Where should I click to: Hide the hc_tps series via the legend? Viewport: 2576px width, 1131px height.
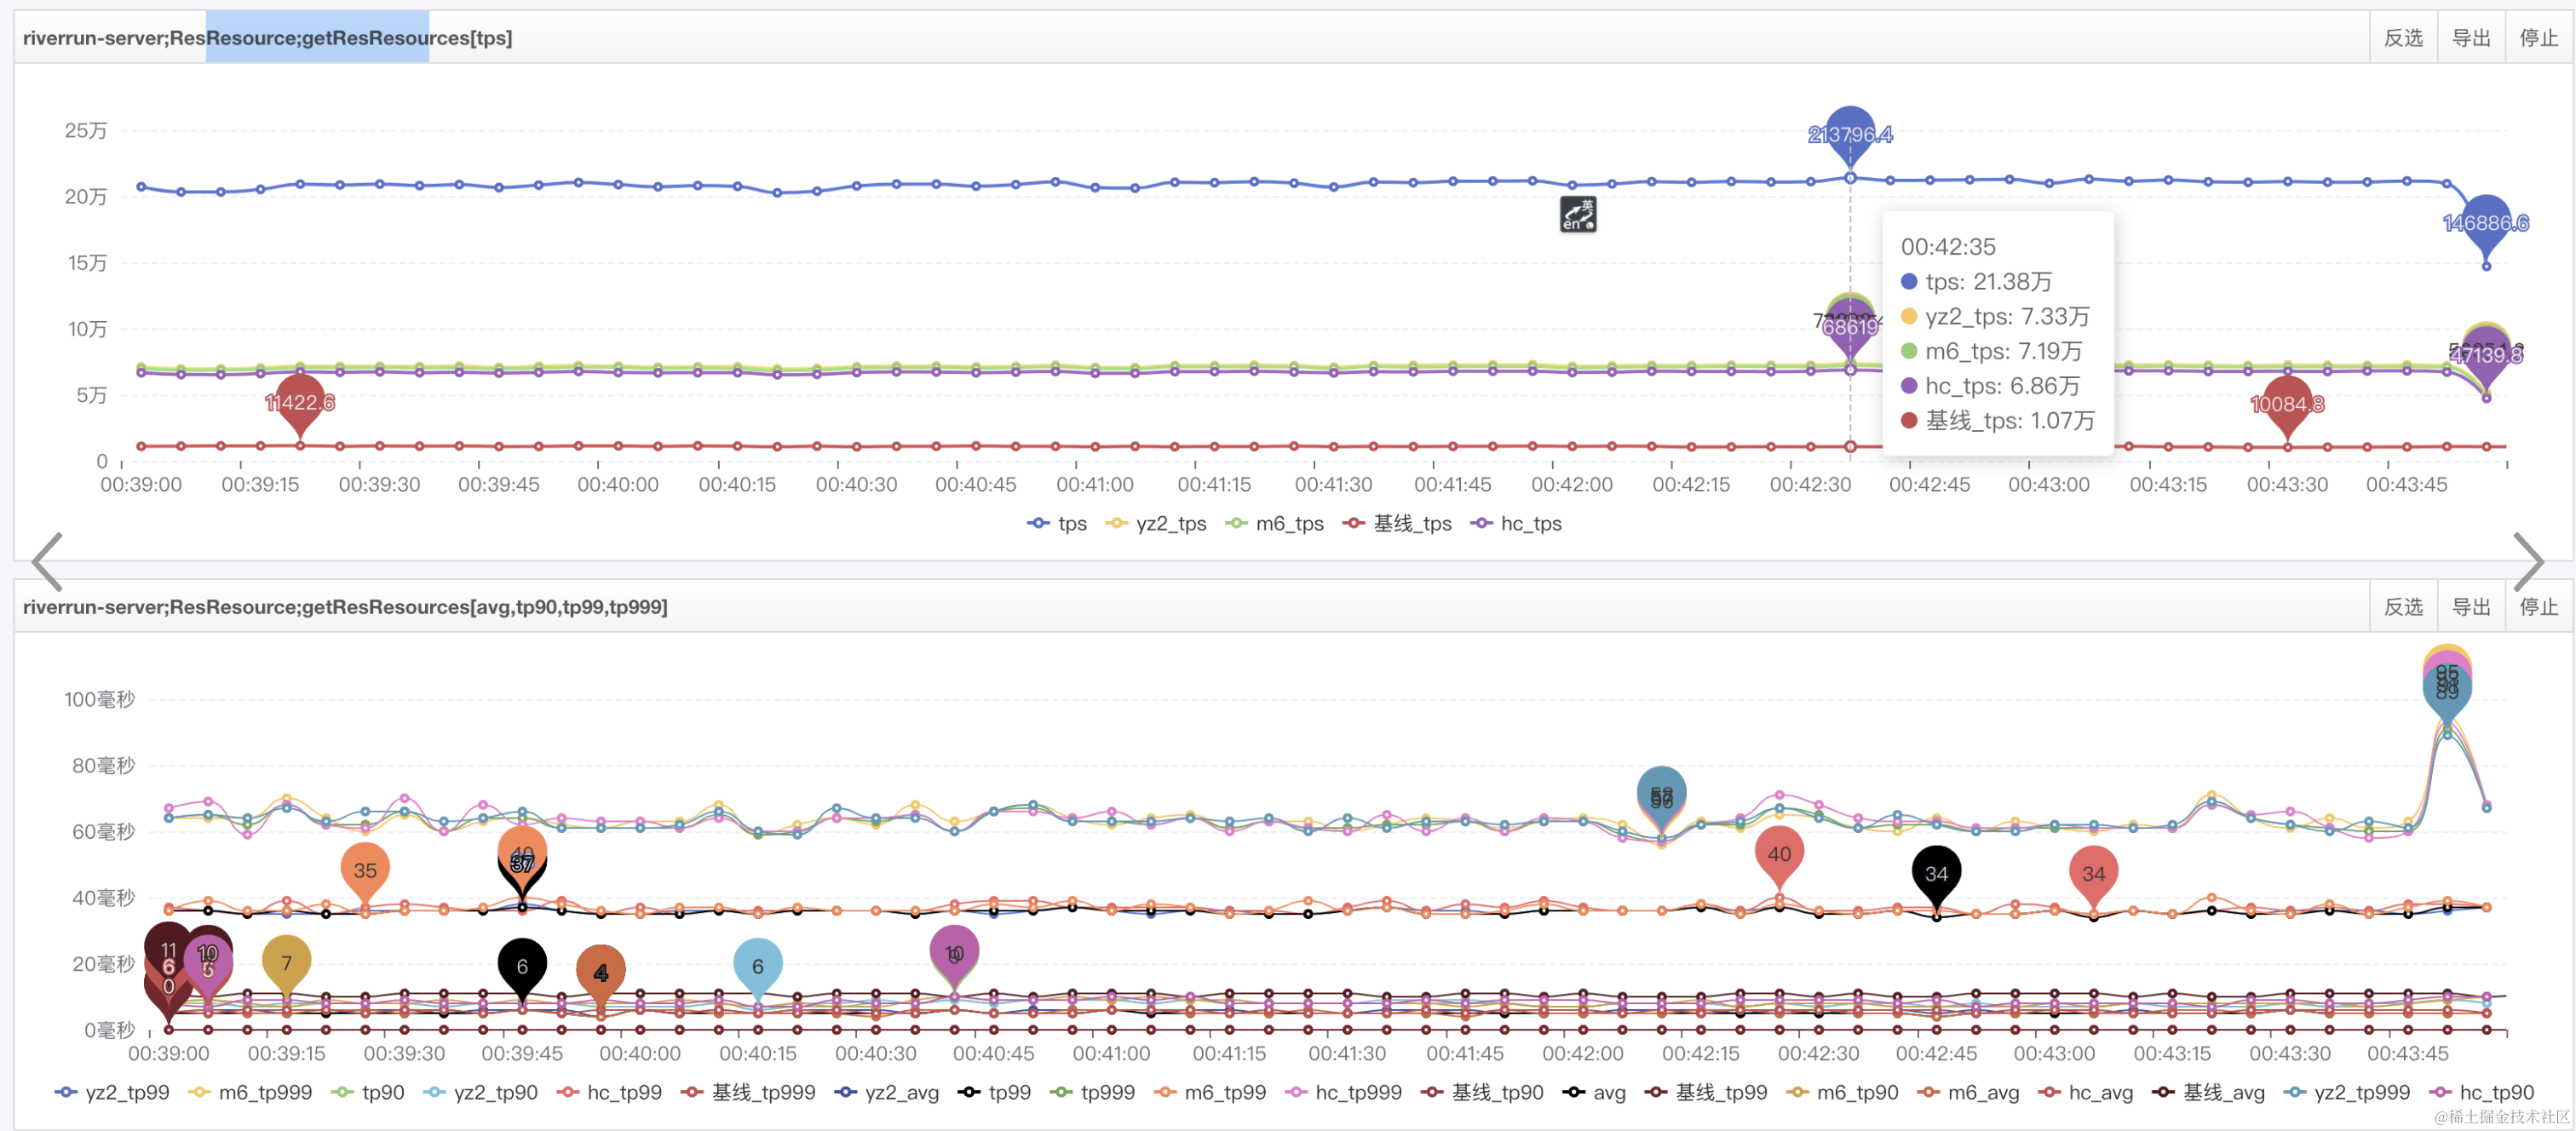(x=1516, y=523)
